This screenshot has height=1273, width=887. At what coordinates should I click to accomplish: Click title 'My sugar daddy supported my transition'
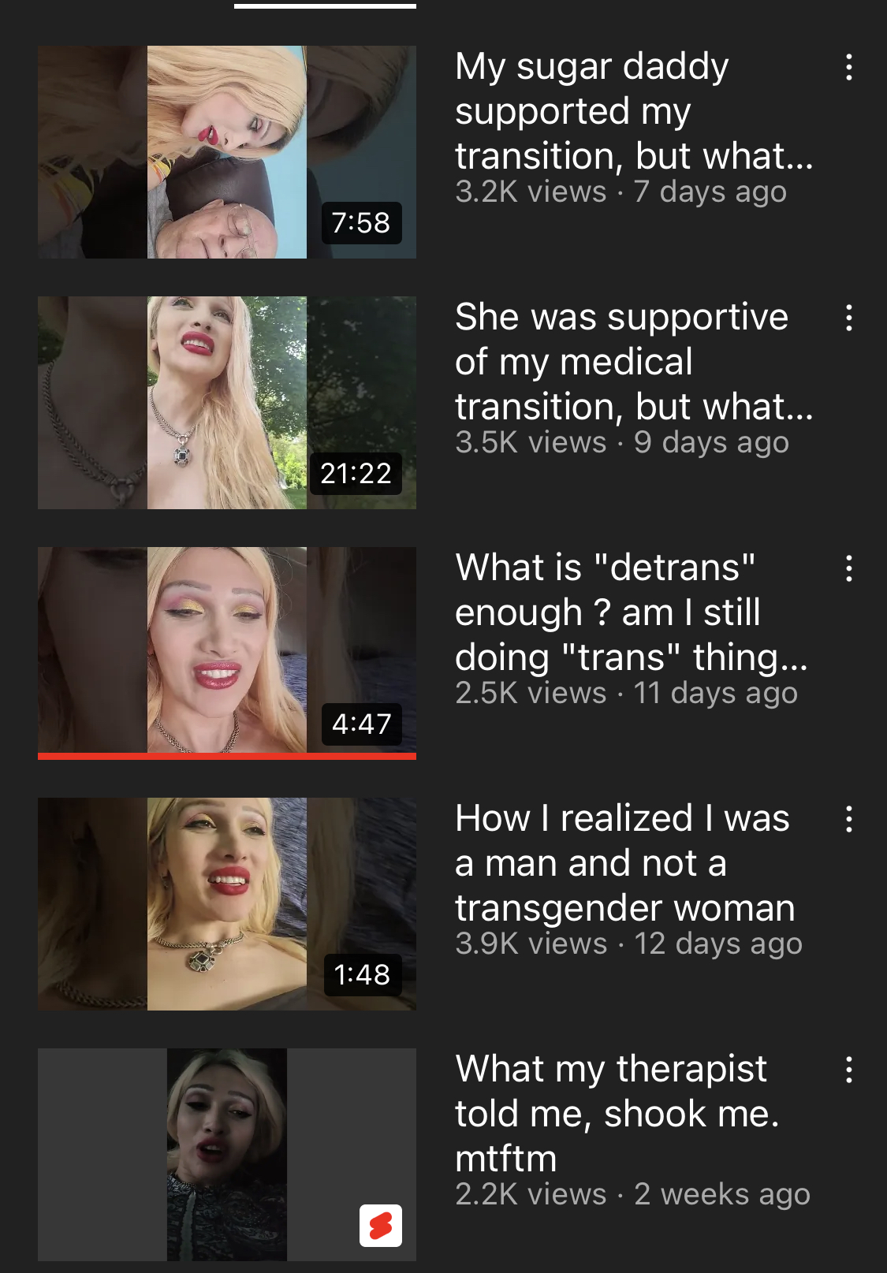634,111
